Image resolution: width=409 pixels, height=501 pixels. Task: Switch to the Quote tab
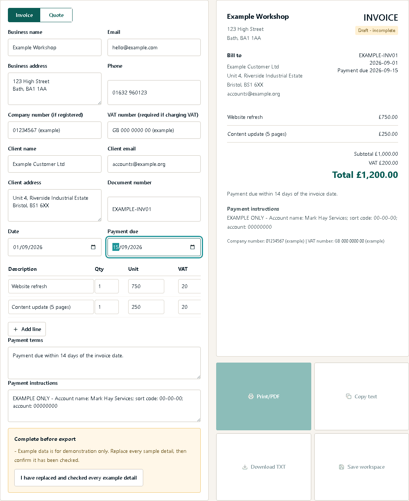(x=56, y=15)
